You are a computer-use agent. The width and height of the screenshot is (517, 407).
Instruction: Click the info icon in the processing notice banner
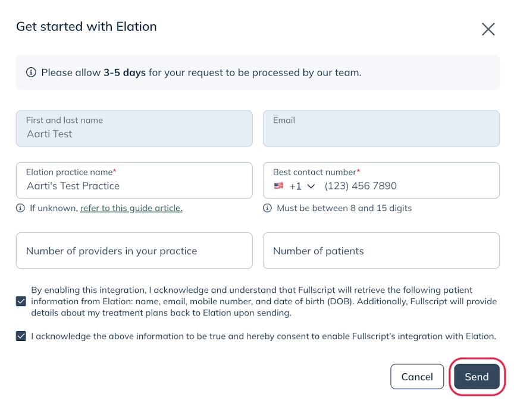(x=31, y=72)
